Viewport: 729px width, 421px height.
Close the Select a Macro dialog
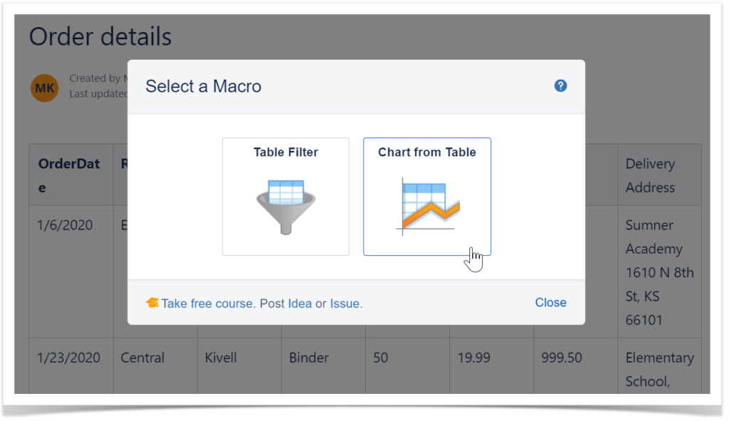click(550, 302)
